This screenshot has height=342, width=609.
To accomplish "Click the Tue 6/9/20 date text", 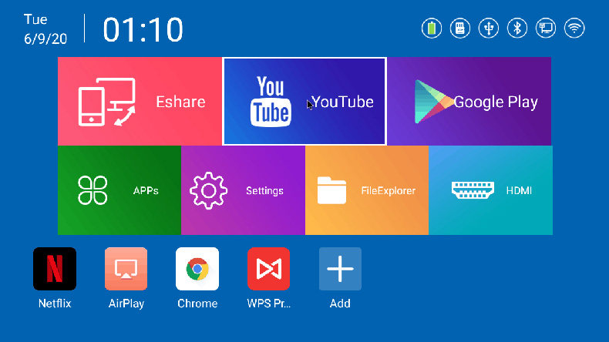I will [x=45, y=29].
